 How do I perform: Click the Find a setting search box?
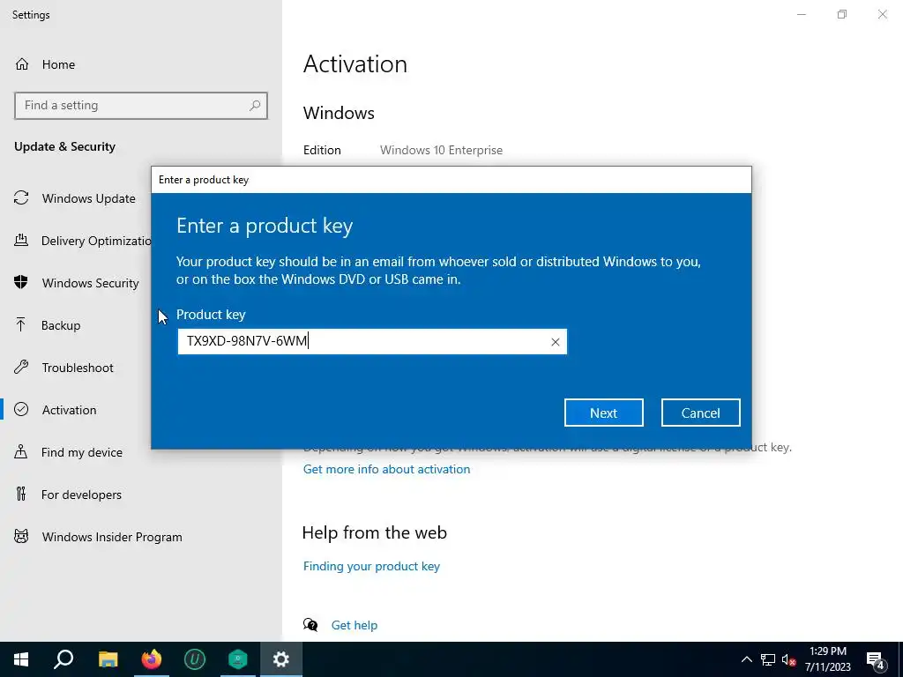click(x=140, y=106)
